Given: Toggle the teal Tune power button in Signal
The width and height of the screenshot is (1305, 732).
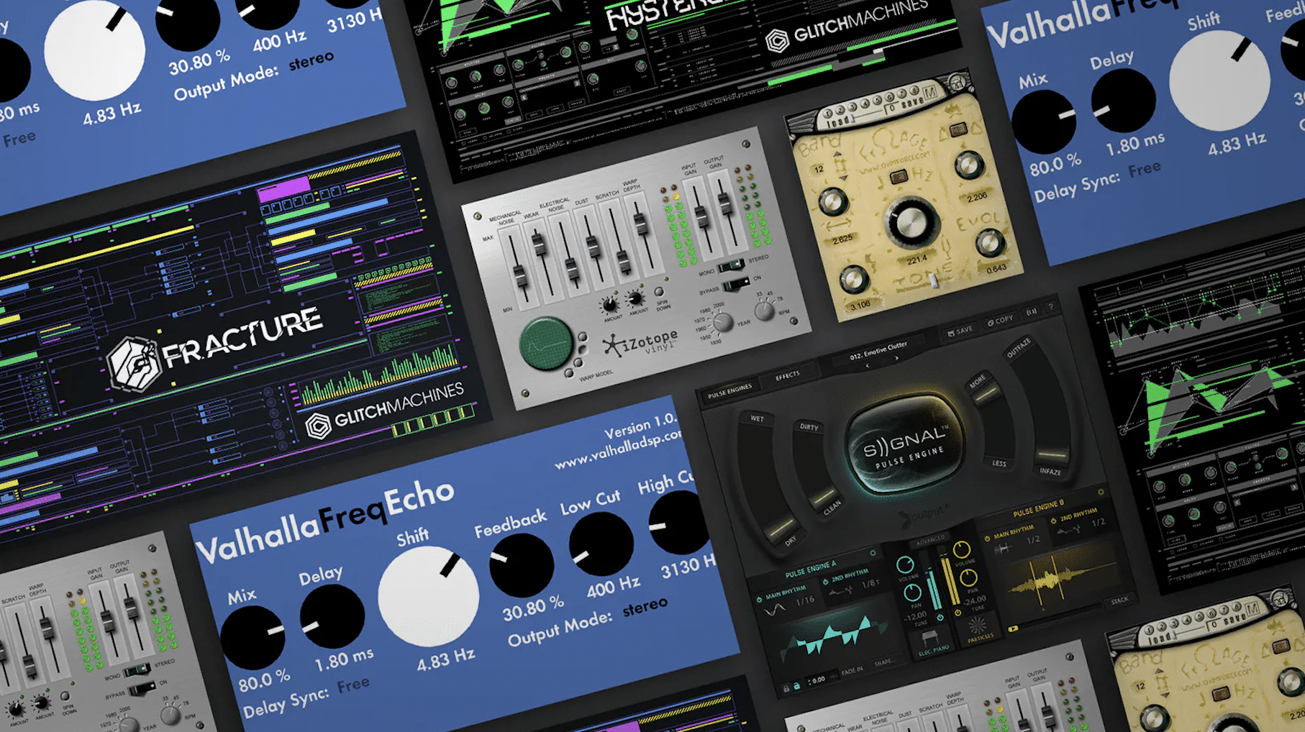Looking at the screenshot, I should point(940,618).
